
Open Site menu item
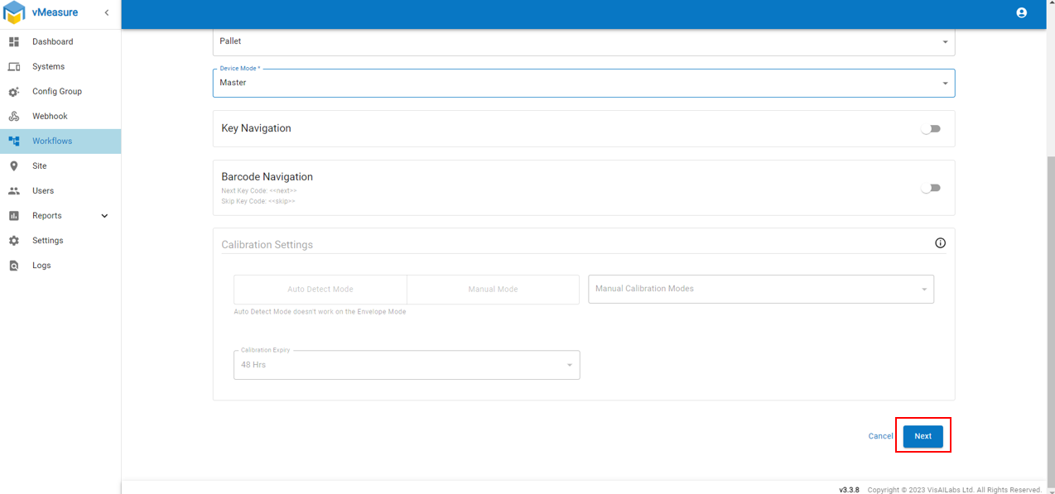60,165
